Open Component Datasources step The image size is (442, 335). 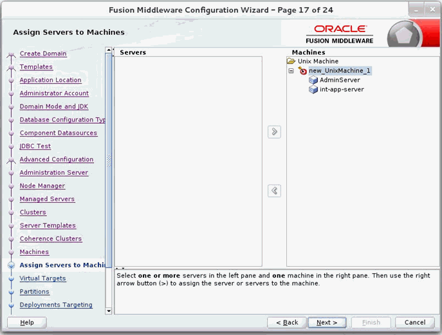click(59, 133)
